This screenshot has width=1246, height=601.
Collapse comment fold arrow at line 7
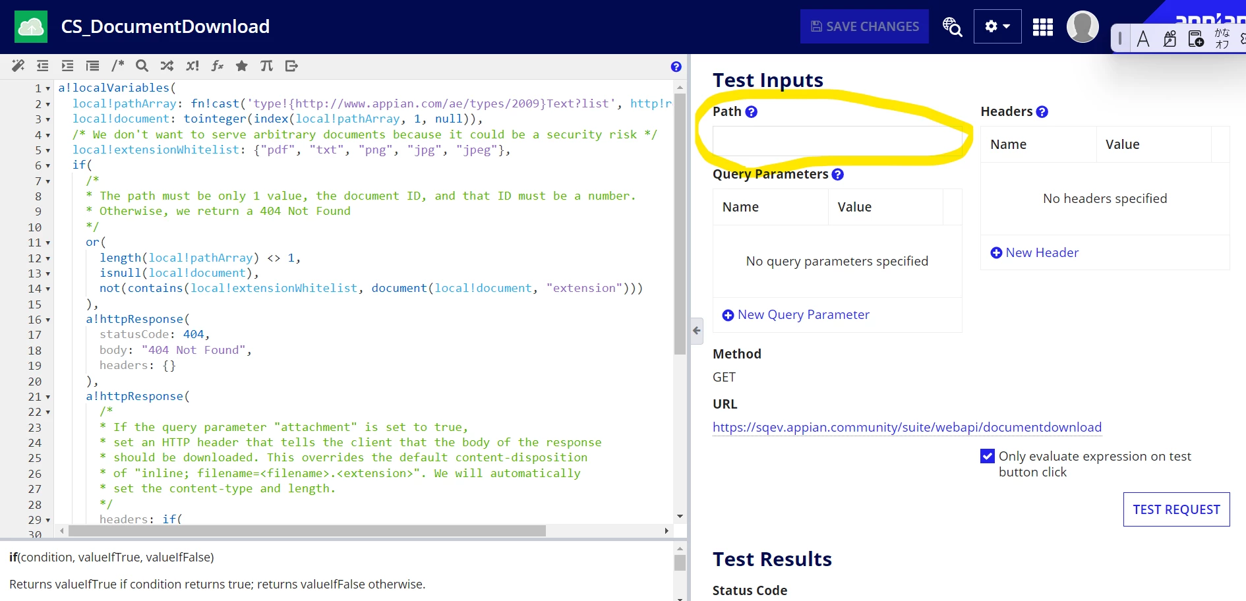point(48,181)
